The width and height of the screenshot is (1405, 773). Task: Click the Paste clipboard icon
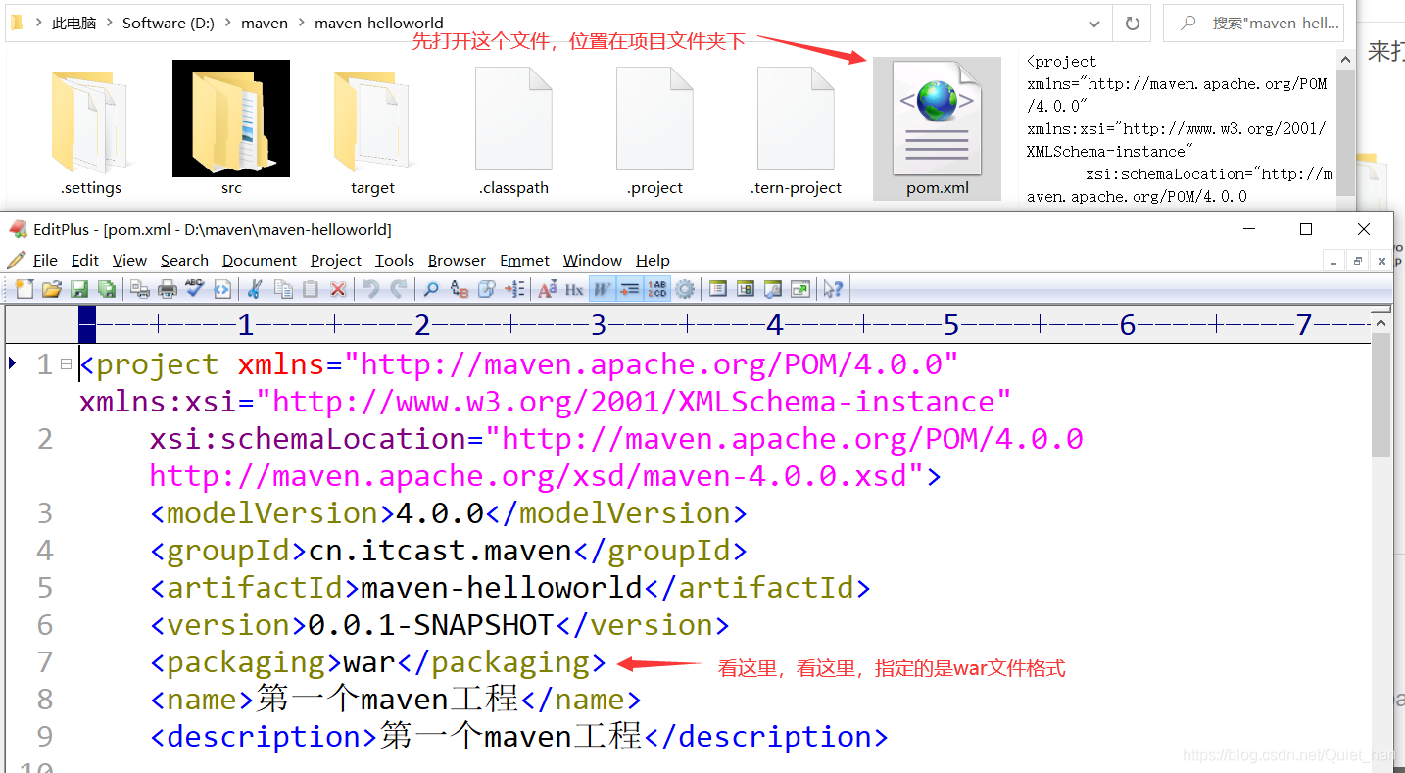coord(311,289)
